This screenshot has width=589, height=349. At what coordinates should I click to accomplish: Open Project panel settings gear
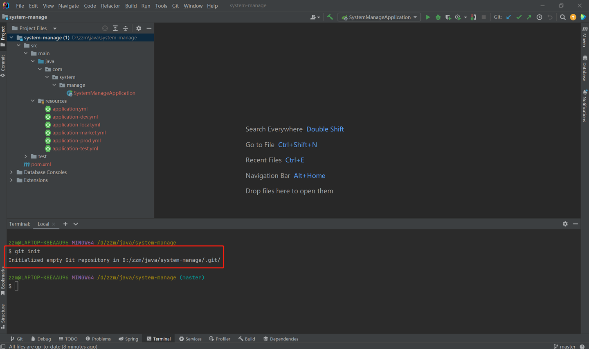(139, 28)
